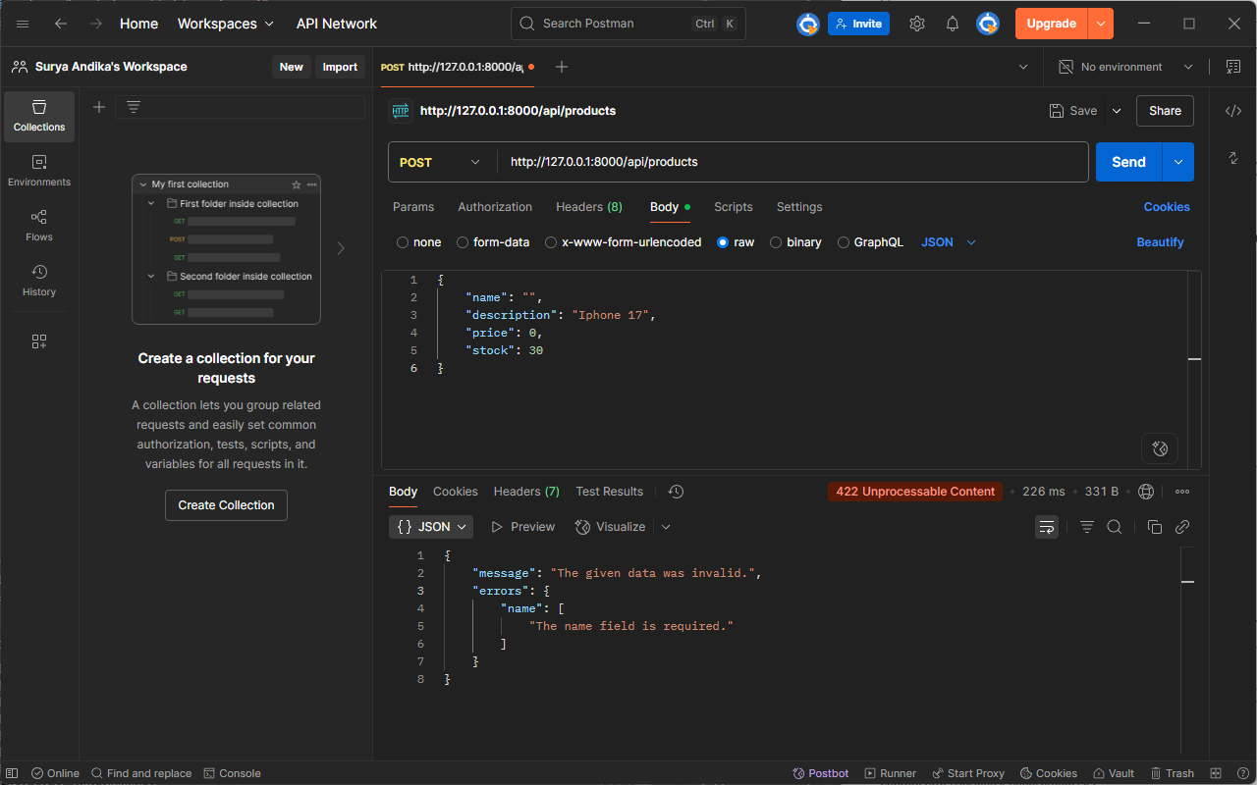Switch to the Headers (8) request tab
Screen dimensions: 1257x785
tap(588, 207)
